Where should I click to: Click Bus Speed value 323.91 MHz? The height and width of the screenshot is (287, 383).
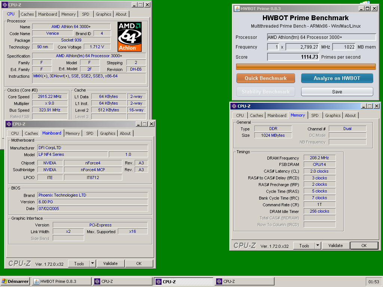[50, 110]
